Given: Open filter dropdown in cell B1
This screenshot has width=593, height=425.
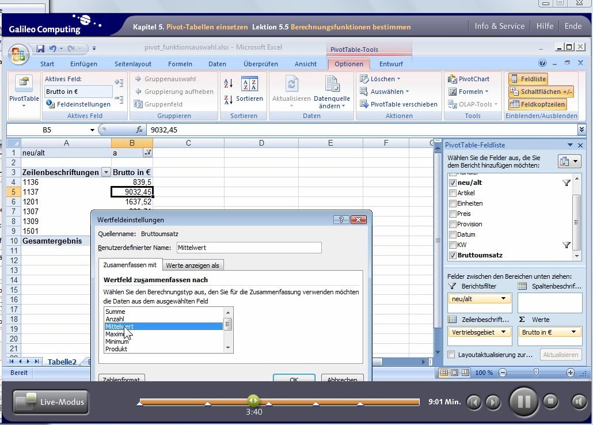Looking at the screenshot, I should click(x=148, y=153).
